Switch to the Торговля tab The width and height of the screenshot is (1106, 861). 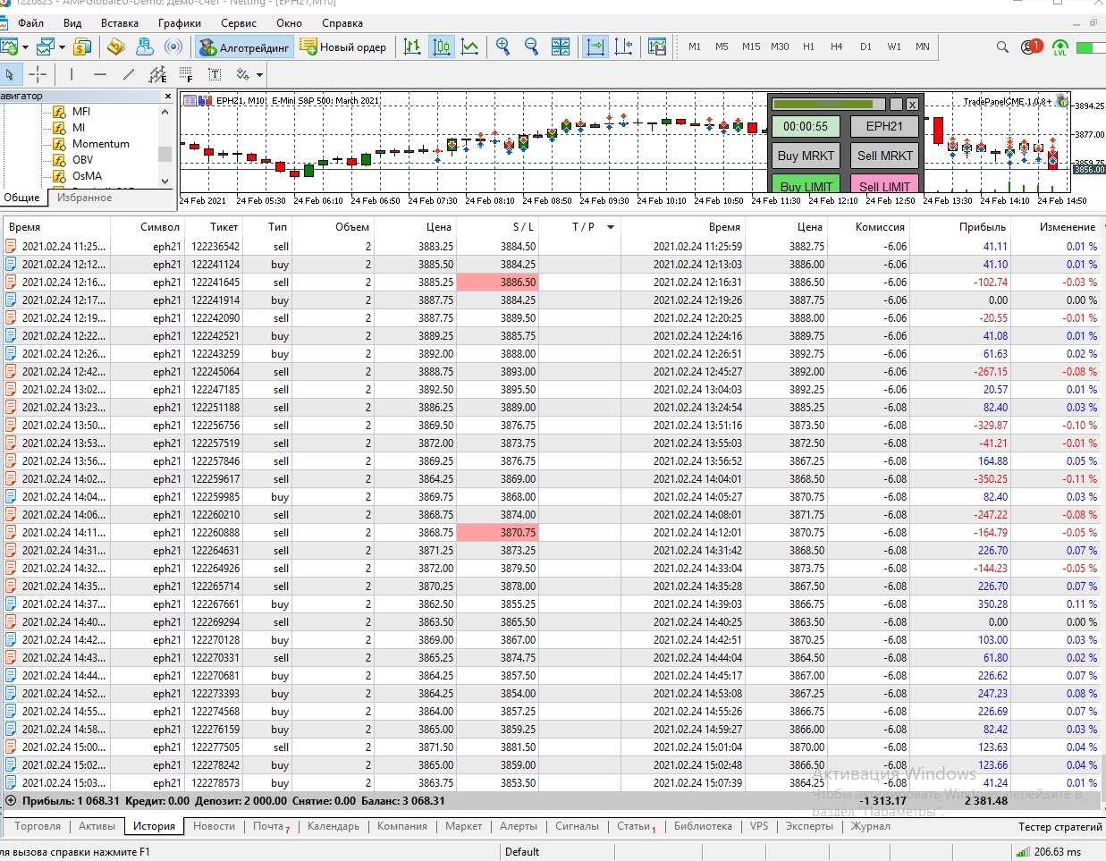tap(38, 826)
